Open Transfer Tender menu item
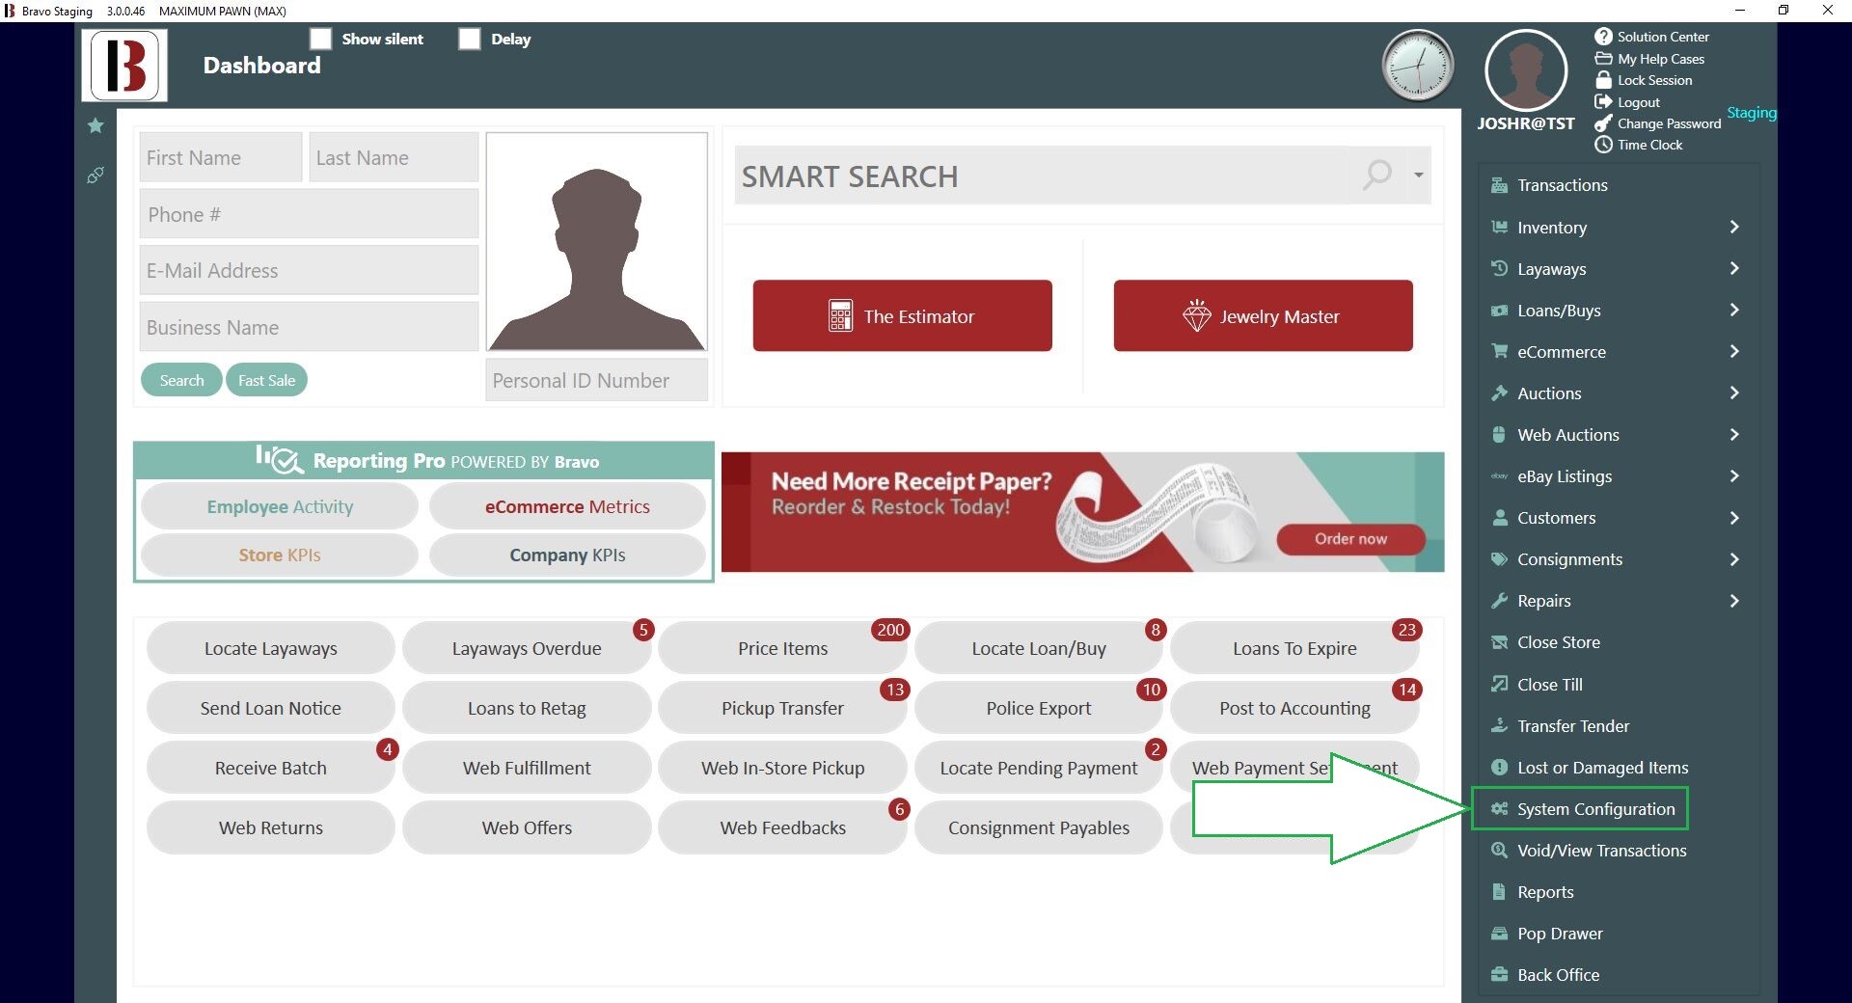 click(1572, 726)
